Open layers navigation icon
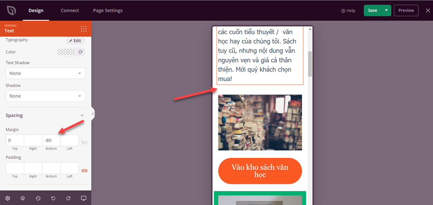Image resolution: width=433 pixels, height=205 pixels. 23,198
